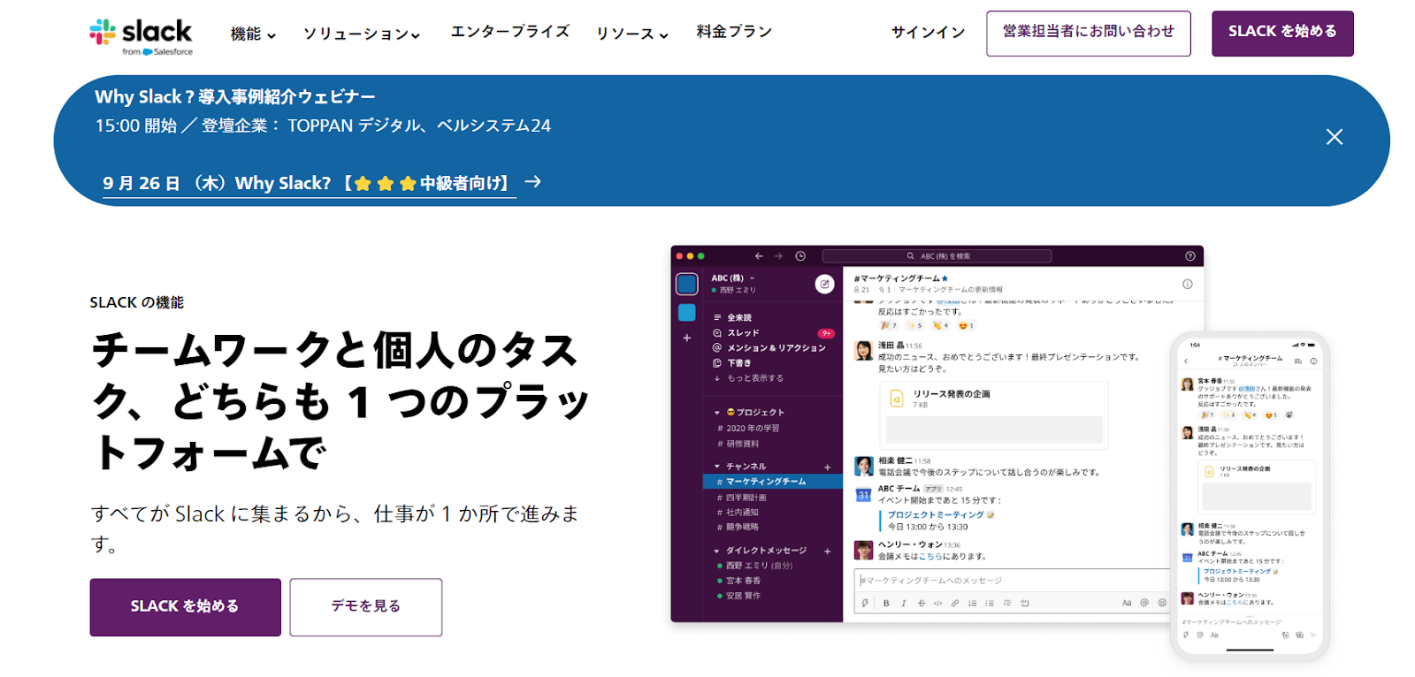This screenshot has height=677, width=1415.
Task: Click the compose new message icon in Slack mockup
Action: pos(824,284)
